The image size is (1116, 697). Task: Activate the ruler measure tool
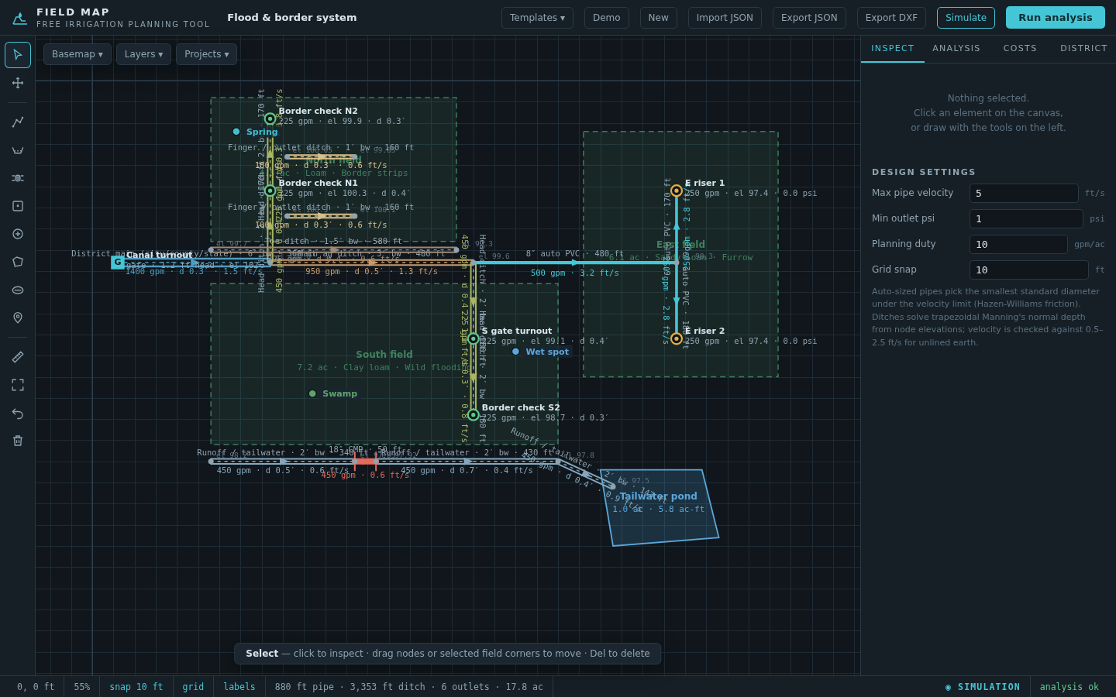pyautogui.click(x=18, y=357)
